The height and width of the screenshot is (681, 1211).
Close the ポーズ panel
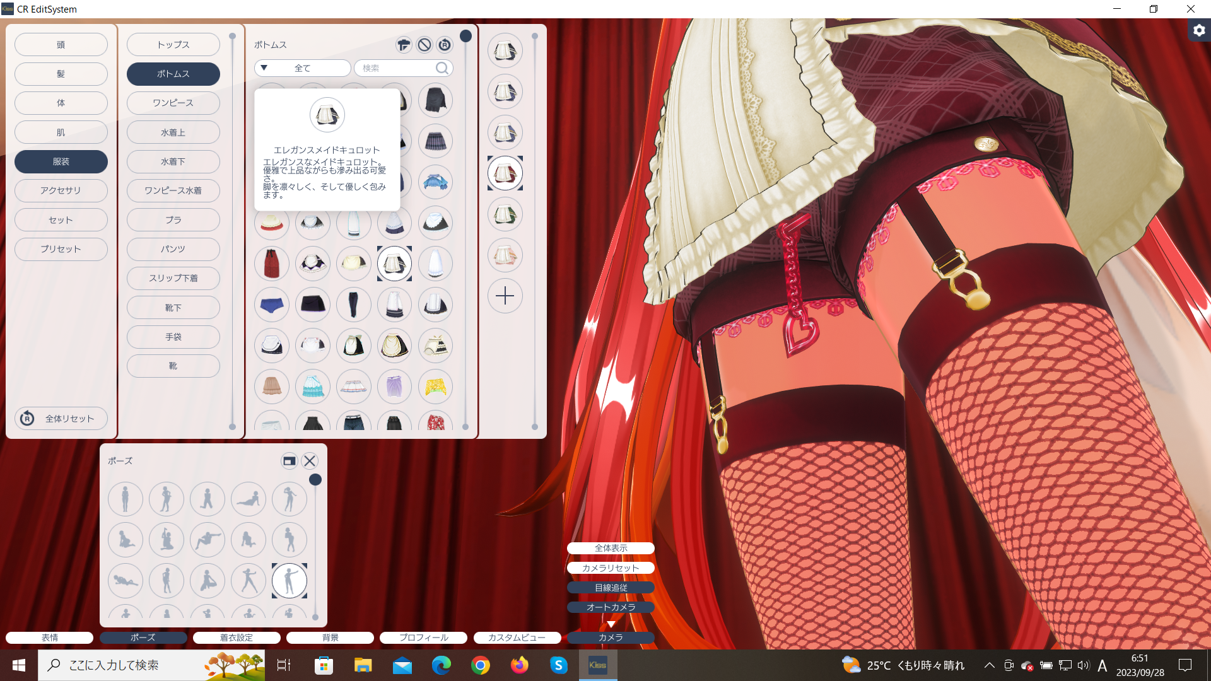tap(310, 461)
